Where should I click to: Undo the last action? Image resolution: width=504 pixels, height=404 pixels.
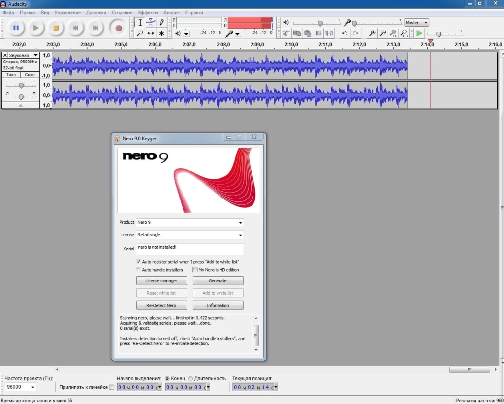[345, 33]
